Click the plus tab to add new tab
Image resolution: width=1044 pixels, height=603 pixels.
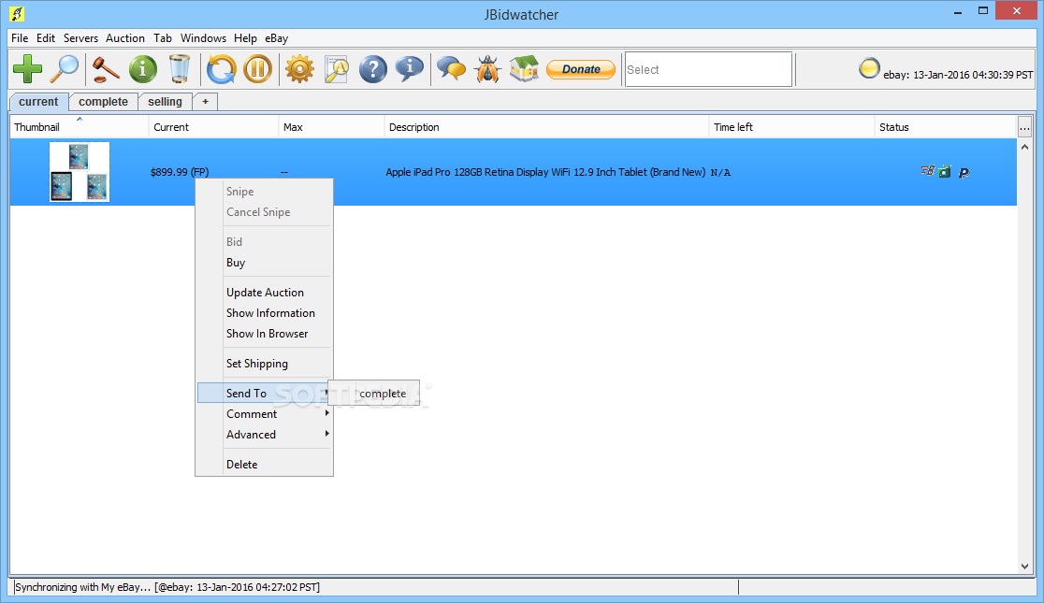point(205,102)
